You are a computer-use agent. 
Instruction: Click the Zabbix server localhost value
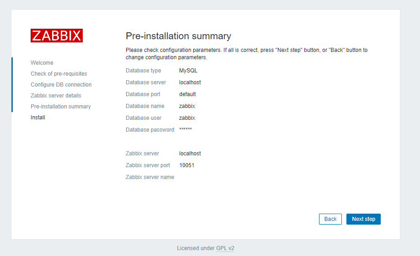pos(190,154)
